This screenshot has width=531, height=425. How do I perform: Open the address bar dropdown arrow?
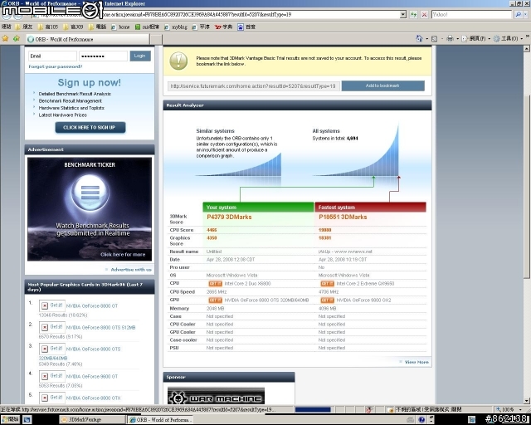pos(403,15)
